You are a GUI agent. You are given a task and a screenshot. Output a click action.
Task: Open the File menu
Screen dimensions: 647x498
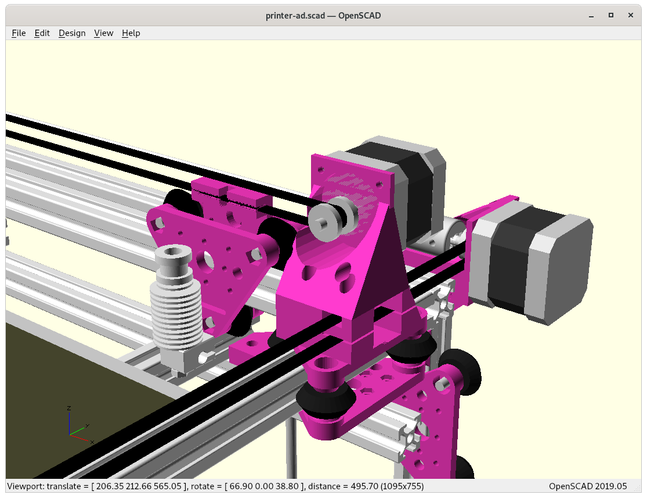[x=19, y=33]
